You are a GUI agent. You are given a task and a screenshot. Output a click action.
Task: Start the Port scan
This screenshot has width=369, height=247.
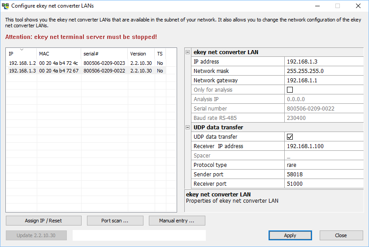[x=115, y=221]
